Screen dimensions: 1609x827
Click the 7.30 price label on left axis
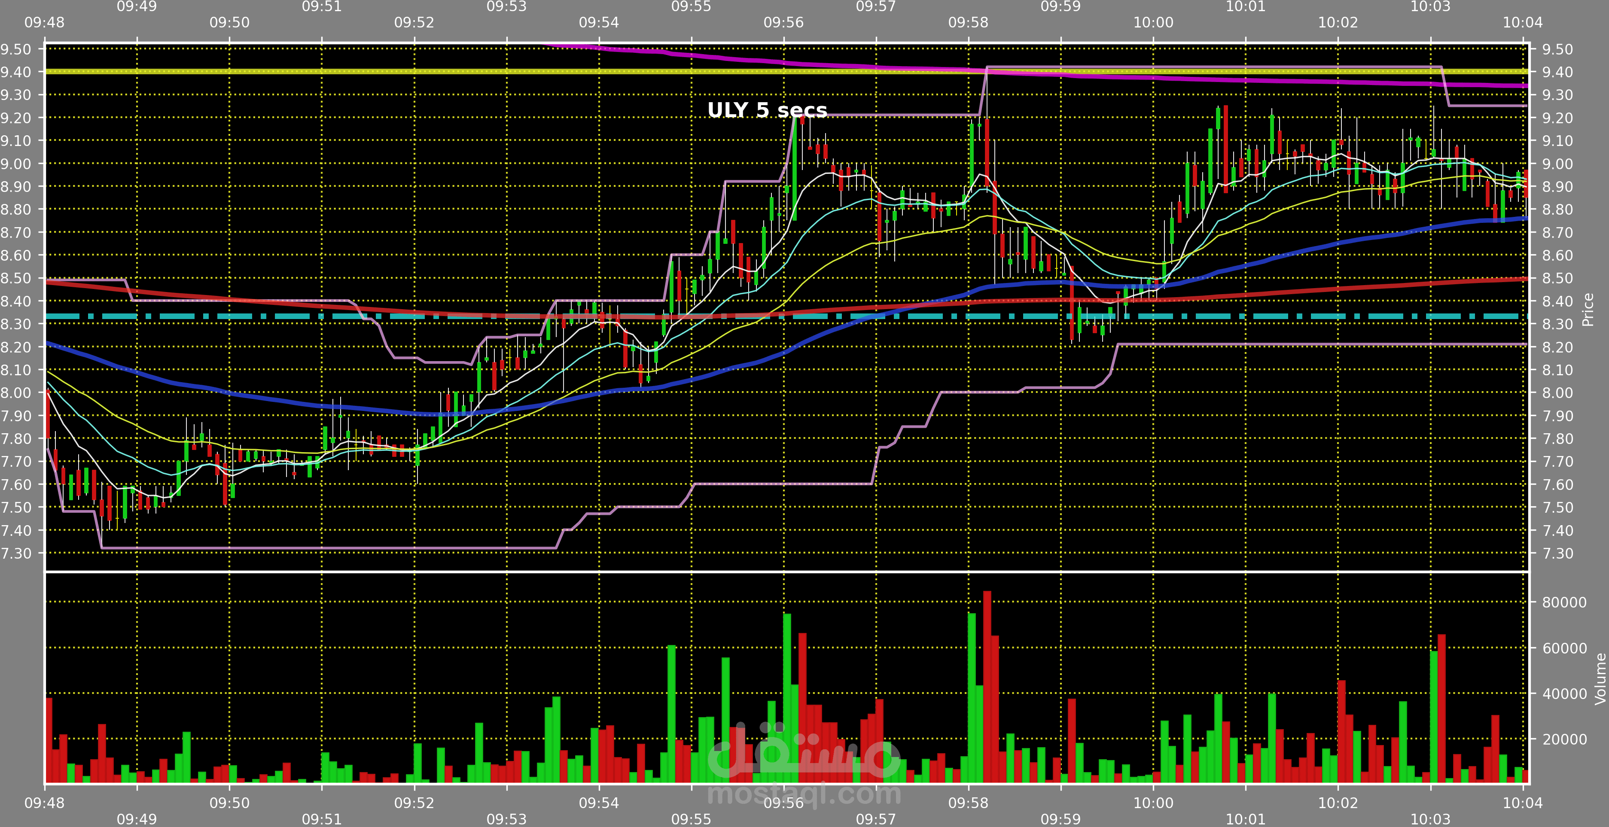pos(15,553)
